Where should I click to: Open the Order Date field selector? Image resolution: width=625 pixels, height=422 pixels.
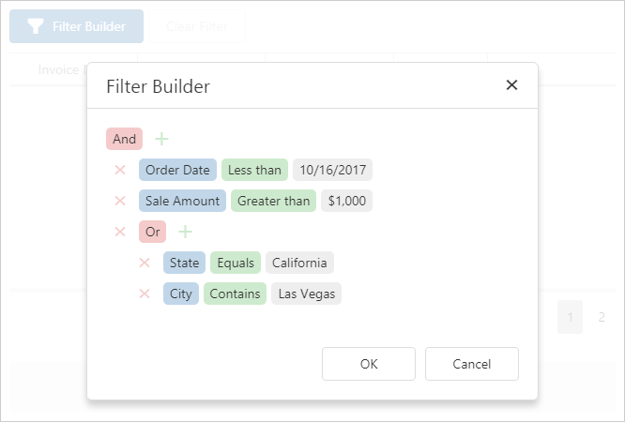click(177, 170)
